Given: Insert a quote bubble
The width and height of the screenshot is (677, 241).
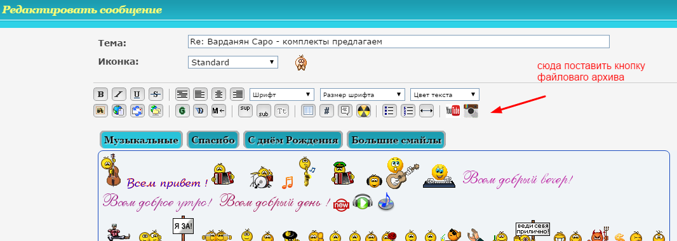Looking at the screenshot, I should (x=345, y=111).
